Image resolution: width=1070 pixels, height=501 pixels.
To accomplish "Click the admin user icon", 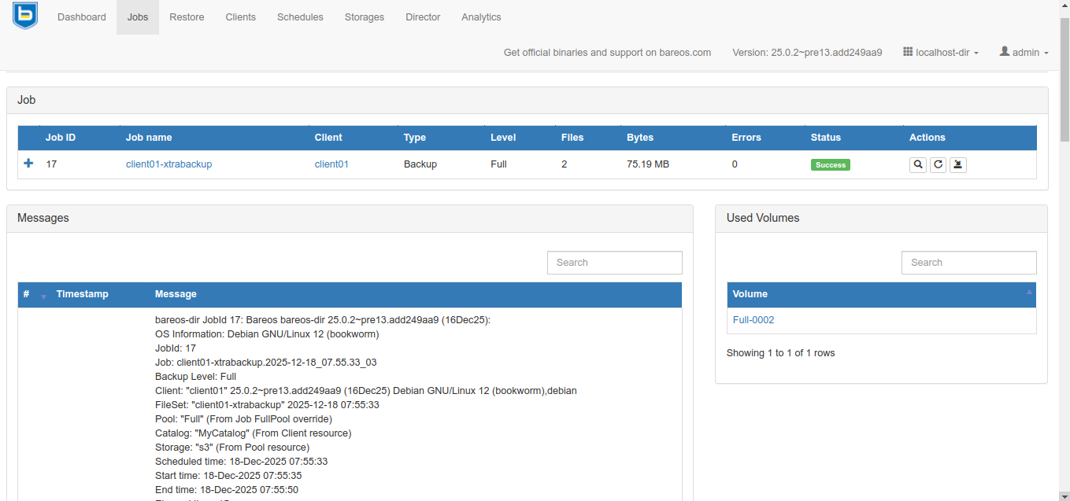I will (x=1005, y=51).
